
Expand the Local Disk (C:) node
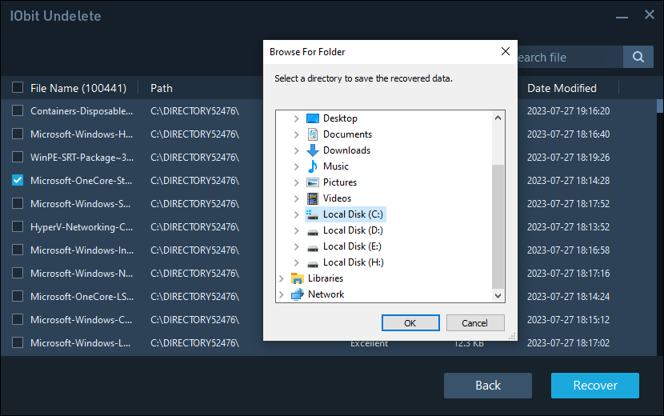pyautogui.click(x=296, y=214)
